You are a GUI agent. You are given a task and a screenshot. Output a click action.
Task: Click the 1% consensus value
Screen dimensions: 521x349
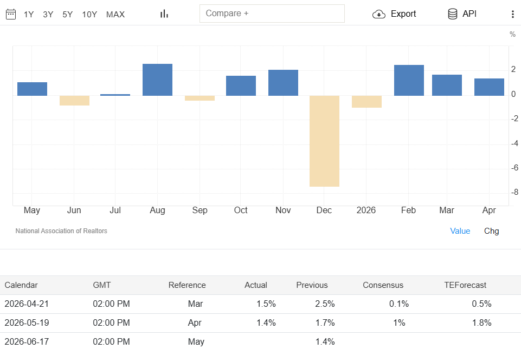click(x=399, y=323)
